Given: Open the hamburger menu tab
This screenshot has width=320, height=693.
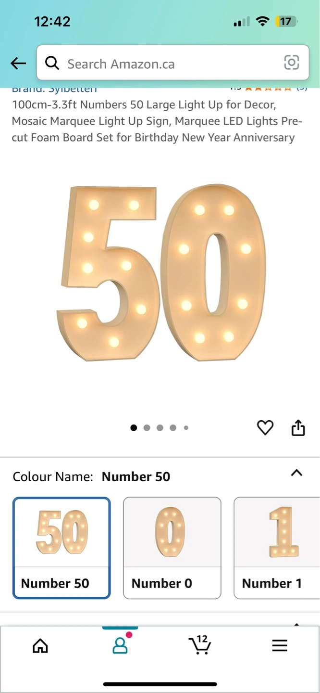Looking at the screenshot, I should tap(280, 645).
